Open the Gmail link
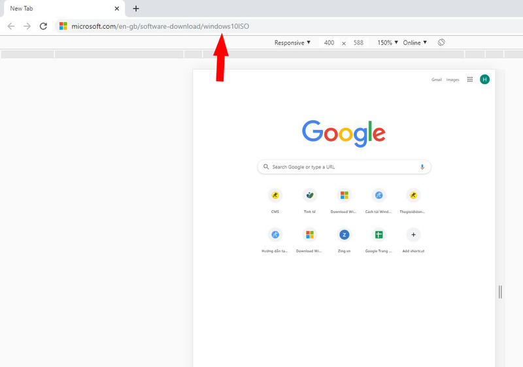523x367 pixels. [436, 80]
